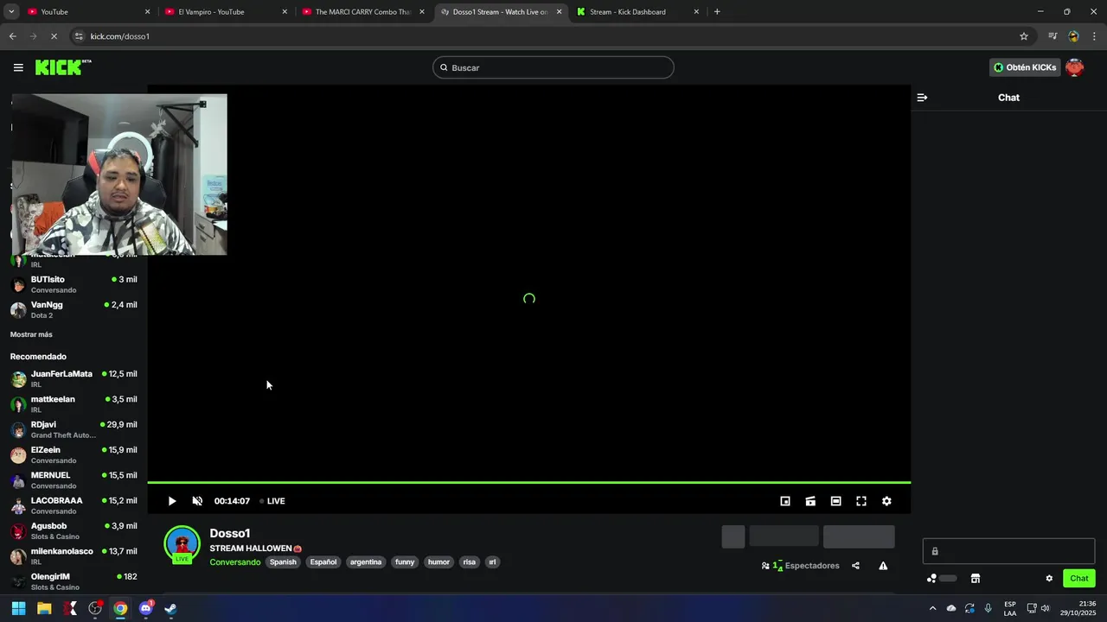Select the Español tag
The image size is (1107, 622).
pos(323,562)
